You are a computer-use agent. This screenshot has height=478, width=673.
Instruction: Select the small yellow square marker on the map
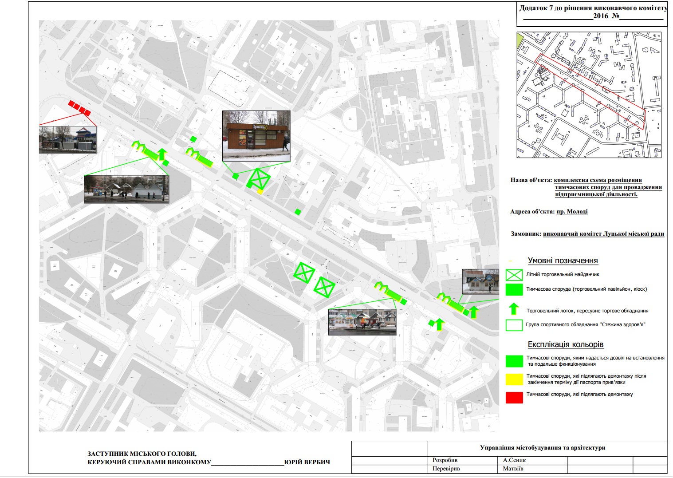coord(260,192)
